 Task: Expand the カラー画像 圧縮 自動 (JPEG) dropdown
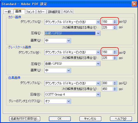72,33
